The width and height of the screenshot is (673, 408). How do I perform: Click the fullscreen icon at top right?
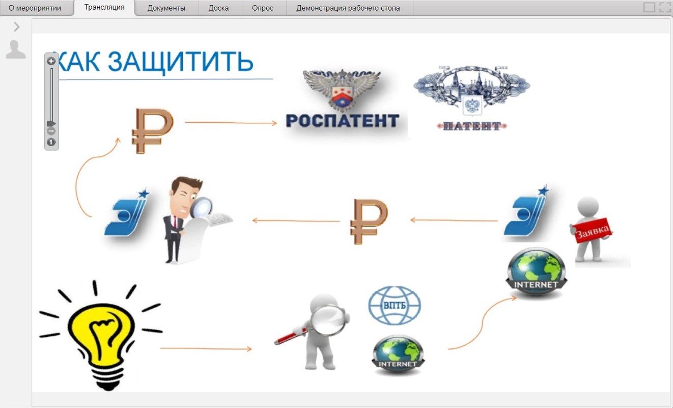coord(666,7)
